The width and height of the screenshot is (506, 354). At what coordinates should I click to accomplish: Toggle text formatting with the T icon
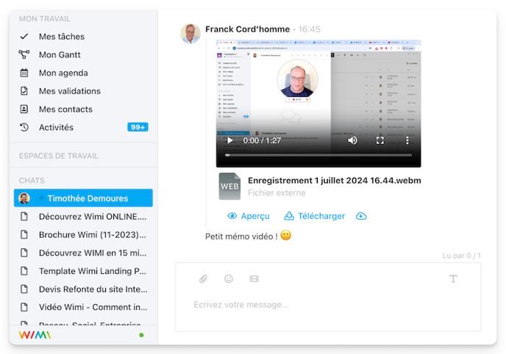453,278
